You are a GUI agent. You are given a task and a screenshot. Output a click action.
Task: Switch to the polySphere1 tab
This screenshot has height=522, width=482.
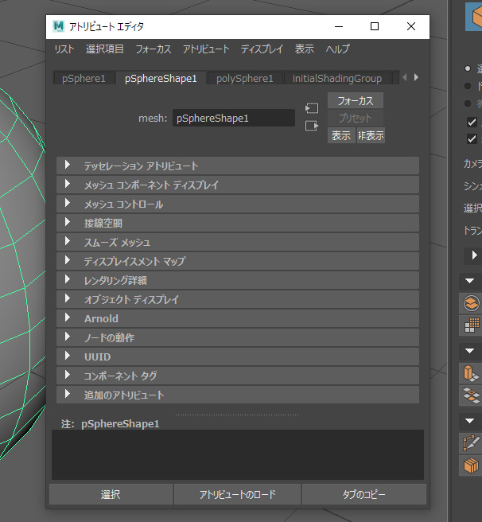[244, 78]
